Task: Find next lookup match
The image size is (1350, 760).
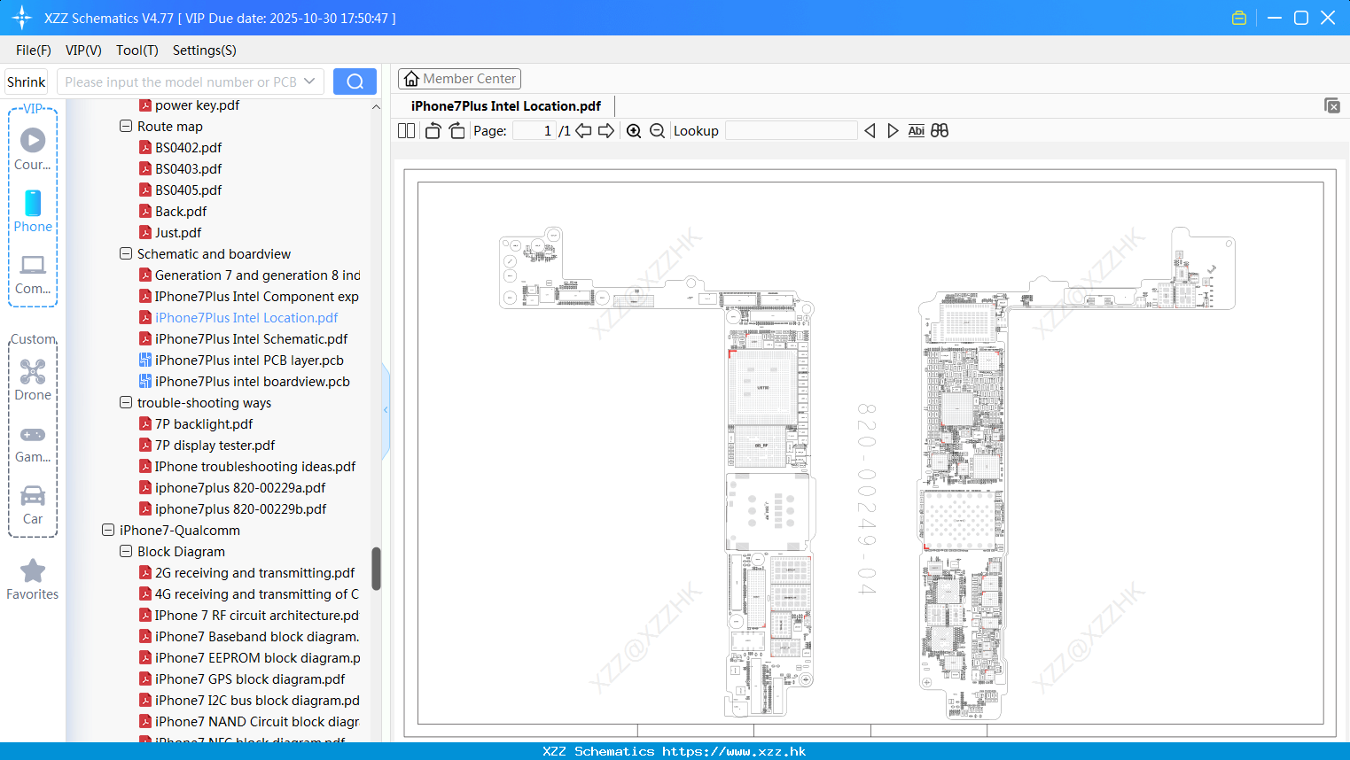Action: pos(893,131)
